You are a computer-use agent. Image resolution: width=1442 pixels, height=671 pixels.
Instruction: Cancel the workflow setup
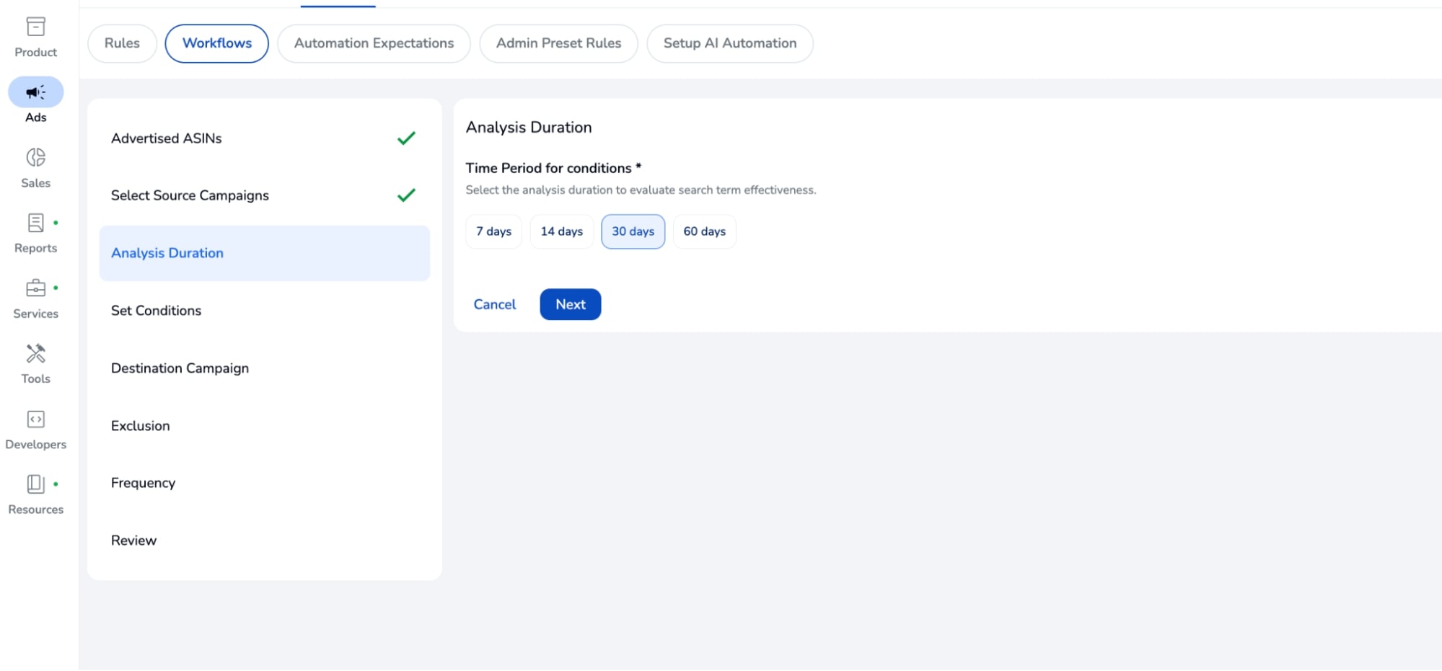pos(494,304)
